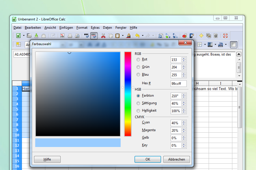This screenshot has width=256, height=170.
Task: Click the Save document icon
Action: click(36, 36)
